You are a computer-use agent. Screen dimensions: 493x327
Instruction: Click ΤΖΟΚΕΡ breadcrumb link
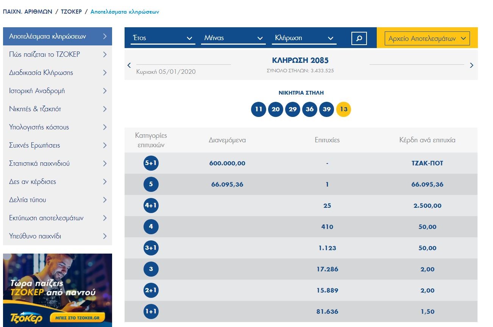pyautogui.click(x=71, y=12)
